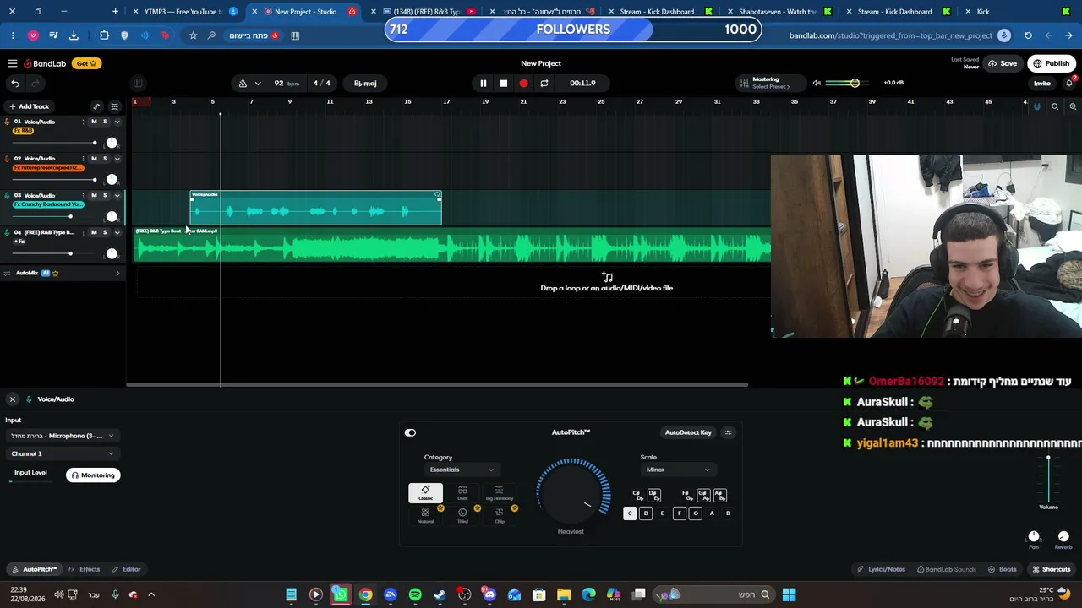Screen dimensions: 1082x608
Task: Click the 92 bpm tempo value
Action: pos(287,83)
